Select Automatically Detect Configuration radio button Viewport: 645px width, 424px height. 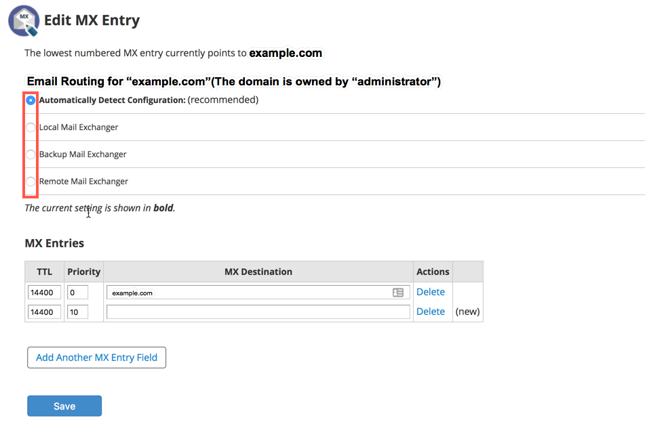pyautogui.click(x=31, y=100)
